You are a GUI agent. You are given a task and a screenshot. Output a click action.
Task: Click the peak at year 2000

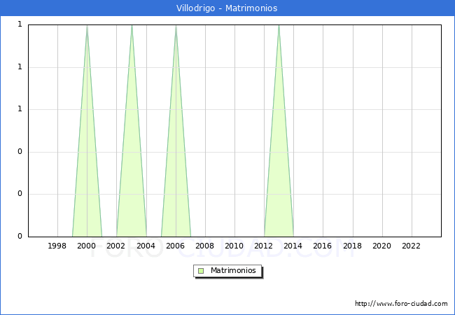(87, 27)
